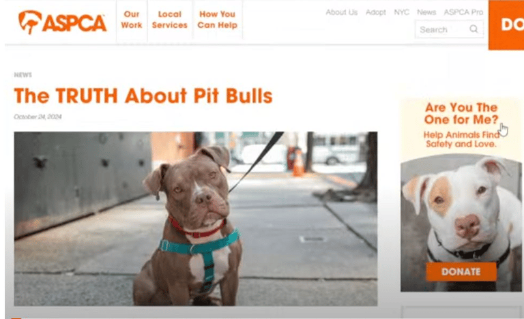Open the Local Services menu

(x=169, y=20)
